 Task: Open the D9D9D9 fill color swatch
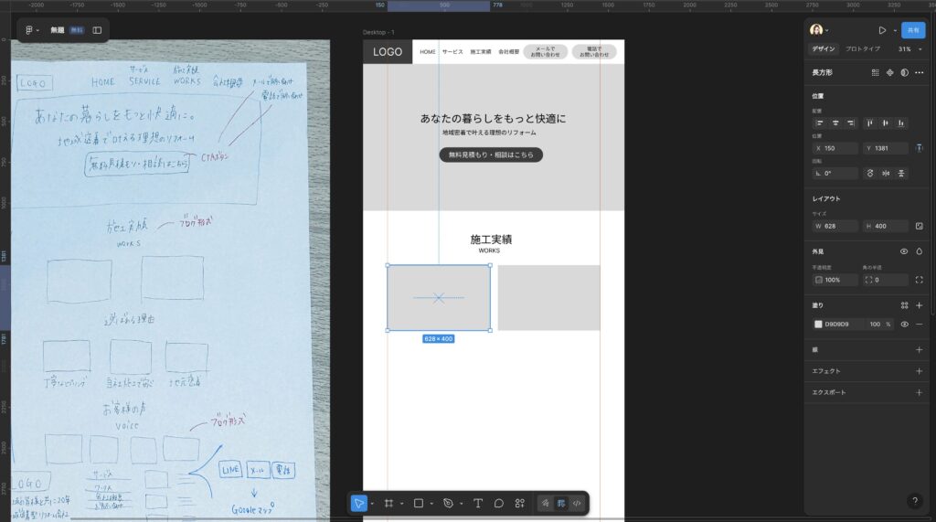(818, 325)
